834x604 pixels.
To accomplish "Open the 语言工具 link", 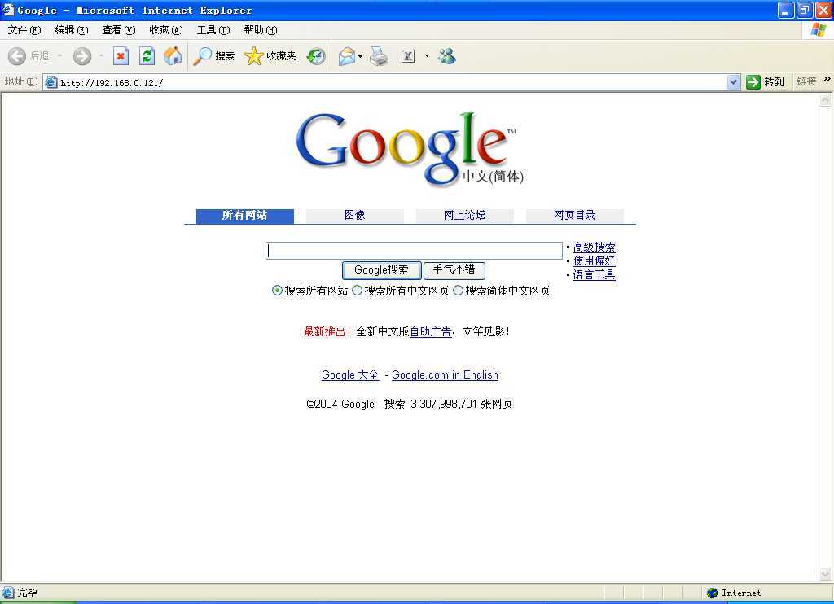I will tap(594, 275).
